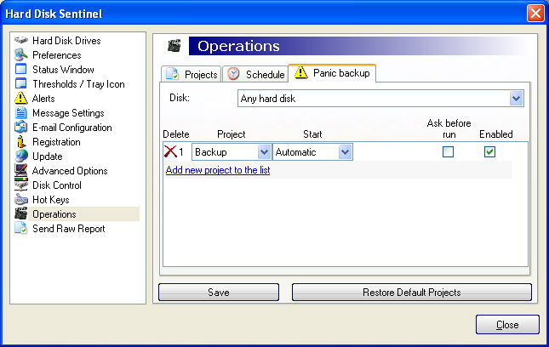549x347 pixels.
Task: Select Status Window in the sidebar
Action: tap(63, 70)
